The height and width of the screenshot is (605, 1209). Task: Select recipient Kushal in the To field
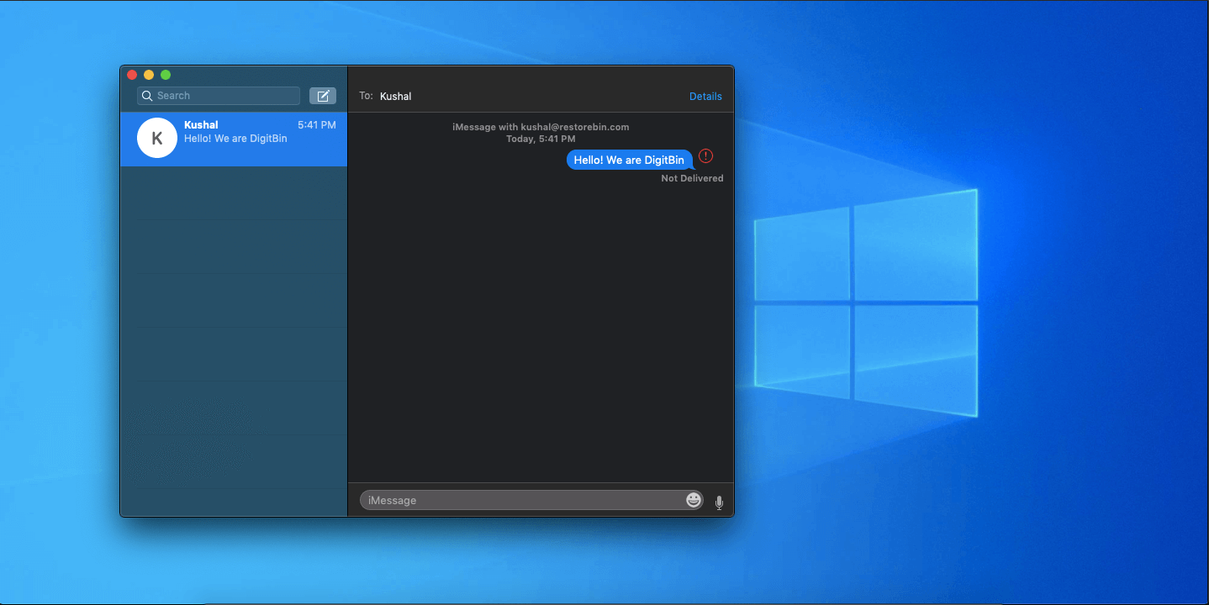395,96
